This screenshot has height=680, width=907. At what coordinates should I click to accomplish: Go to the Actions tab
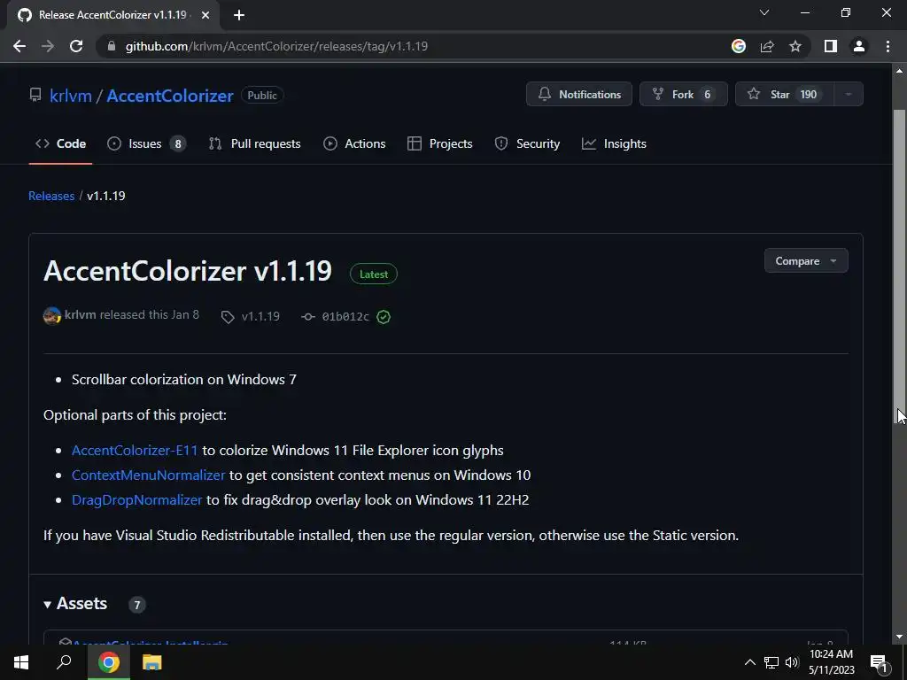coord(354,143)
